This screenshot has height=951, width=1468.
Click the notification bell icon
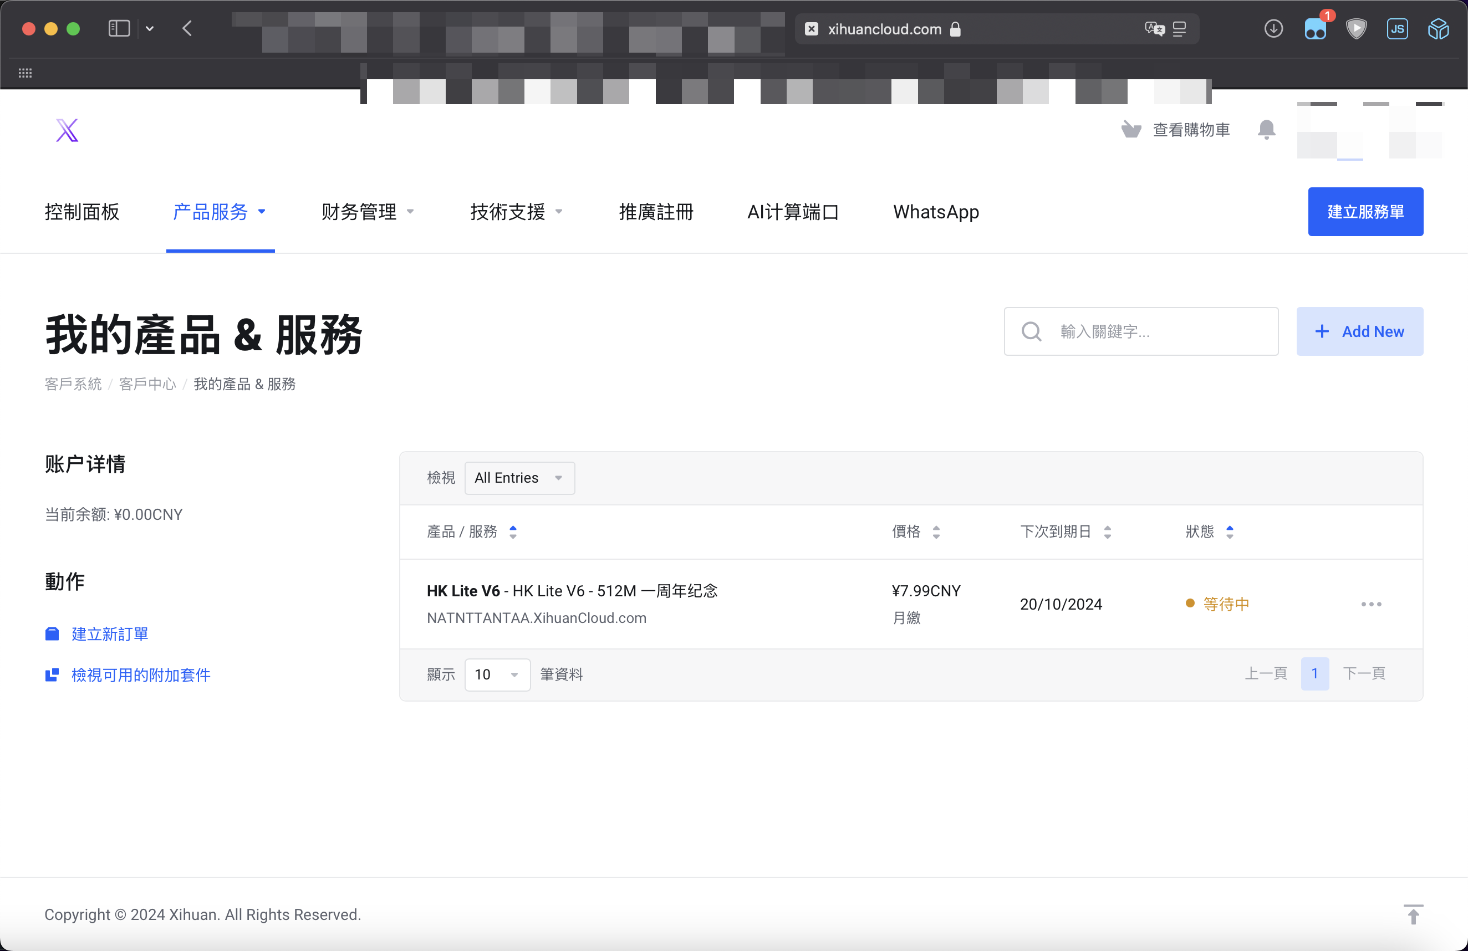[x=1266, y=130]
